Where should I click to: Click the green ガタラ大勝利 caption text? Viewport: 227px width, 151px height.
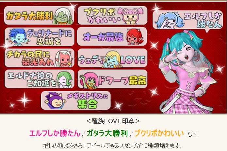click(x=107, y=133)
